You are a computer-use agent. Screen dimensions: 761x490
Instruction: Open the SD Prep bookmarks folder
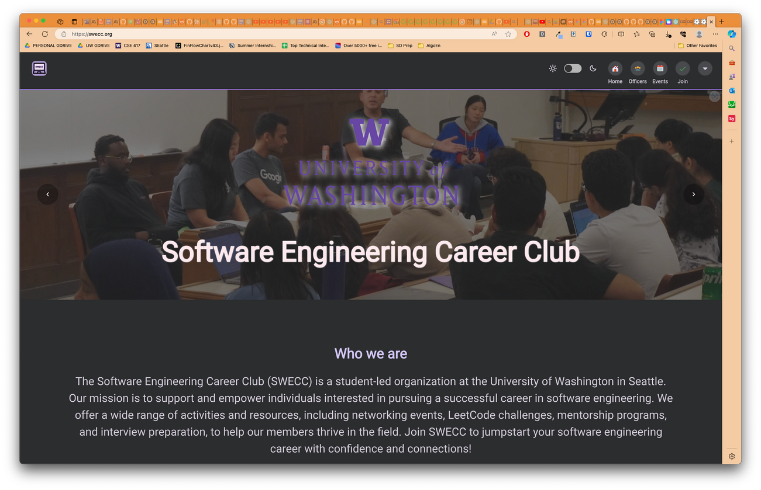click(x=400, y=46)
